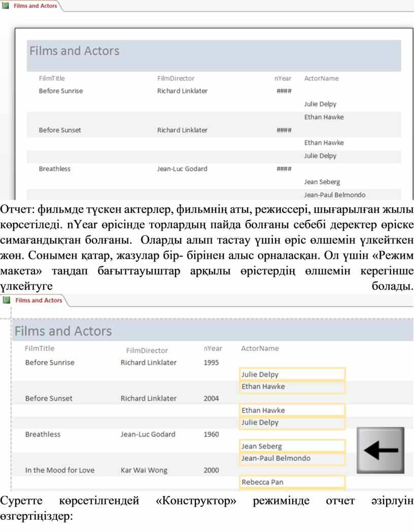This screenshot has width=414, height=532.
Task: Click the #### value in the Before Sunset row
Action: [284, 130]
